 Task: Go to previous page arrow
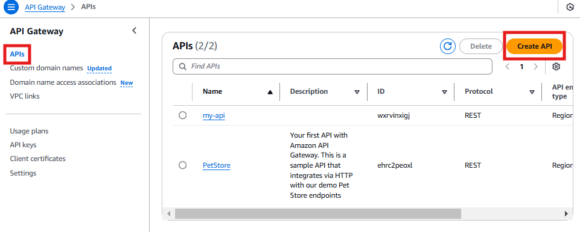pyautogui.click(x=508, y=67)
